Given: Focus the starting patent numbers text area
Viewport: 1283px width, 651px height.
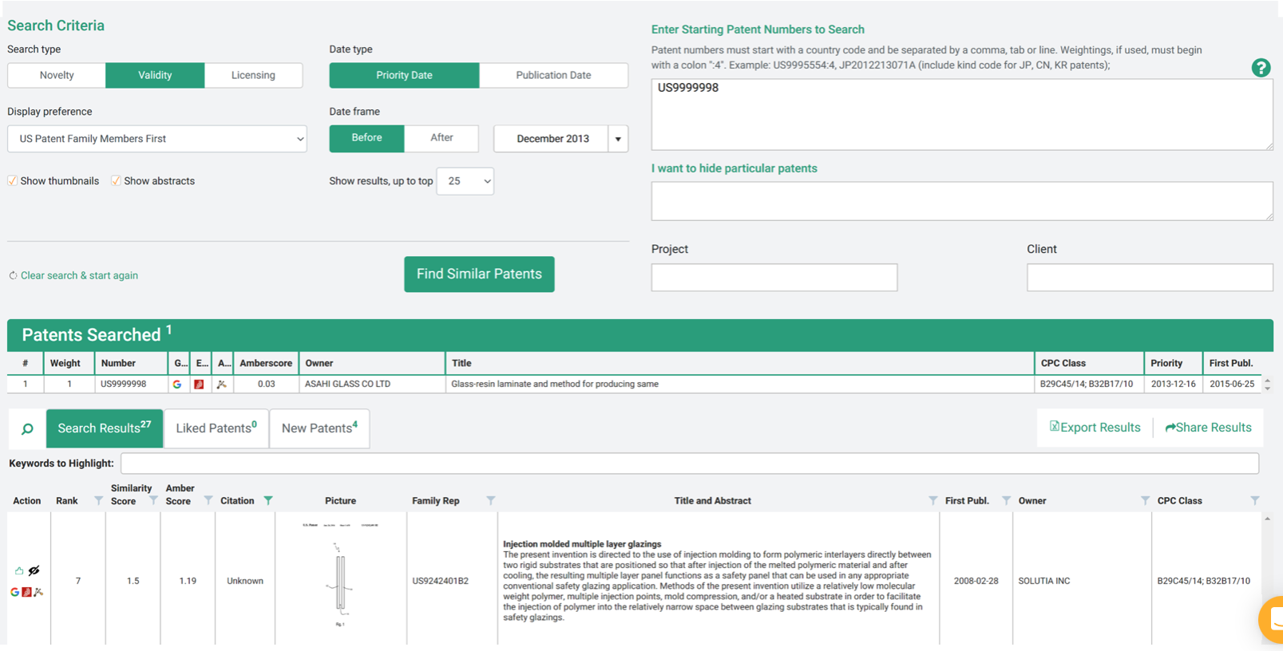Looking at the screenshot, I should (962, 114).
